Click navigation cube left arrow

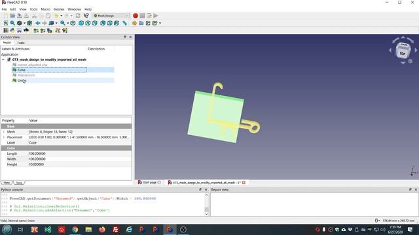click(390, 50)
